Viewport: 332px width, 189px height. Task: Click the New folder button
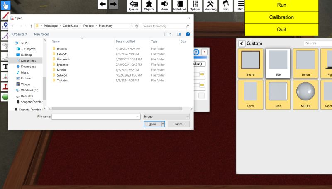(x=41, y=34)
